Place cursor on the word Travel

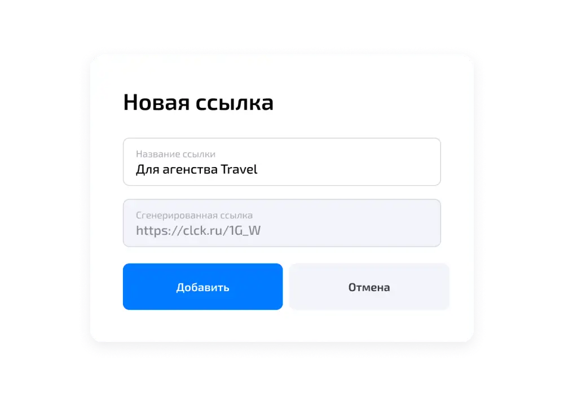[x=239, y=169]
